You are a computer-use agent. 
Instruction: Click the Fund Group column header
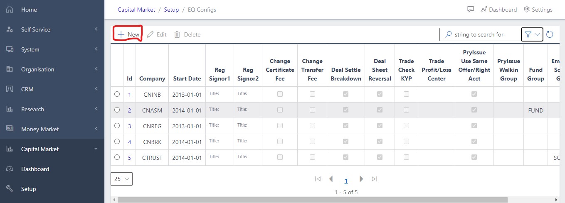(x=536, y=74)
